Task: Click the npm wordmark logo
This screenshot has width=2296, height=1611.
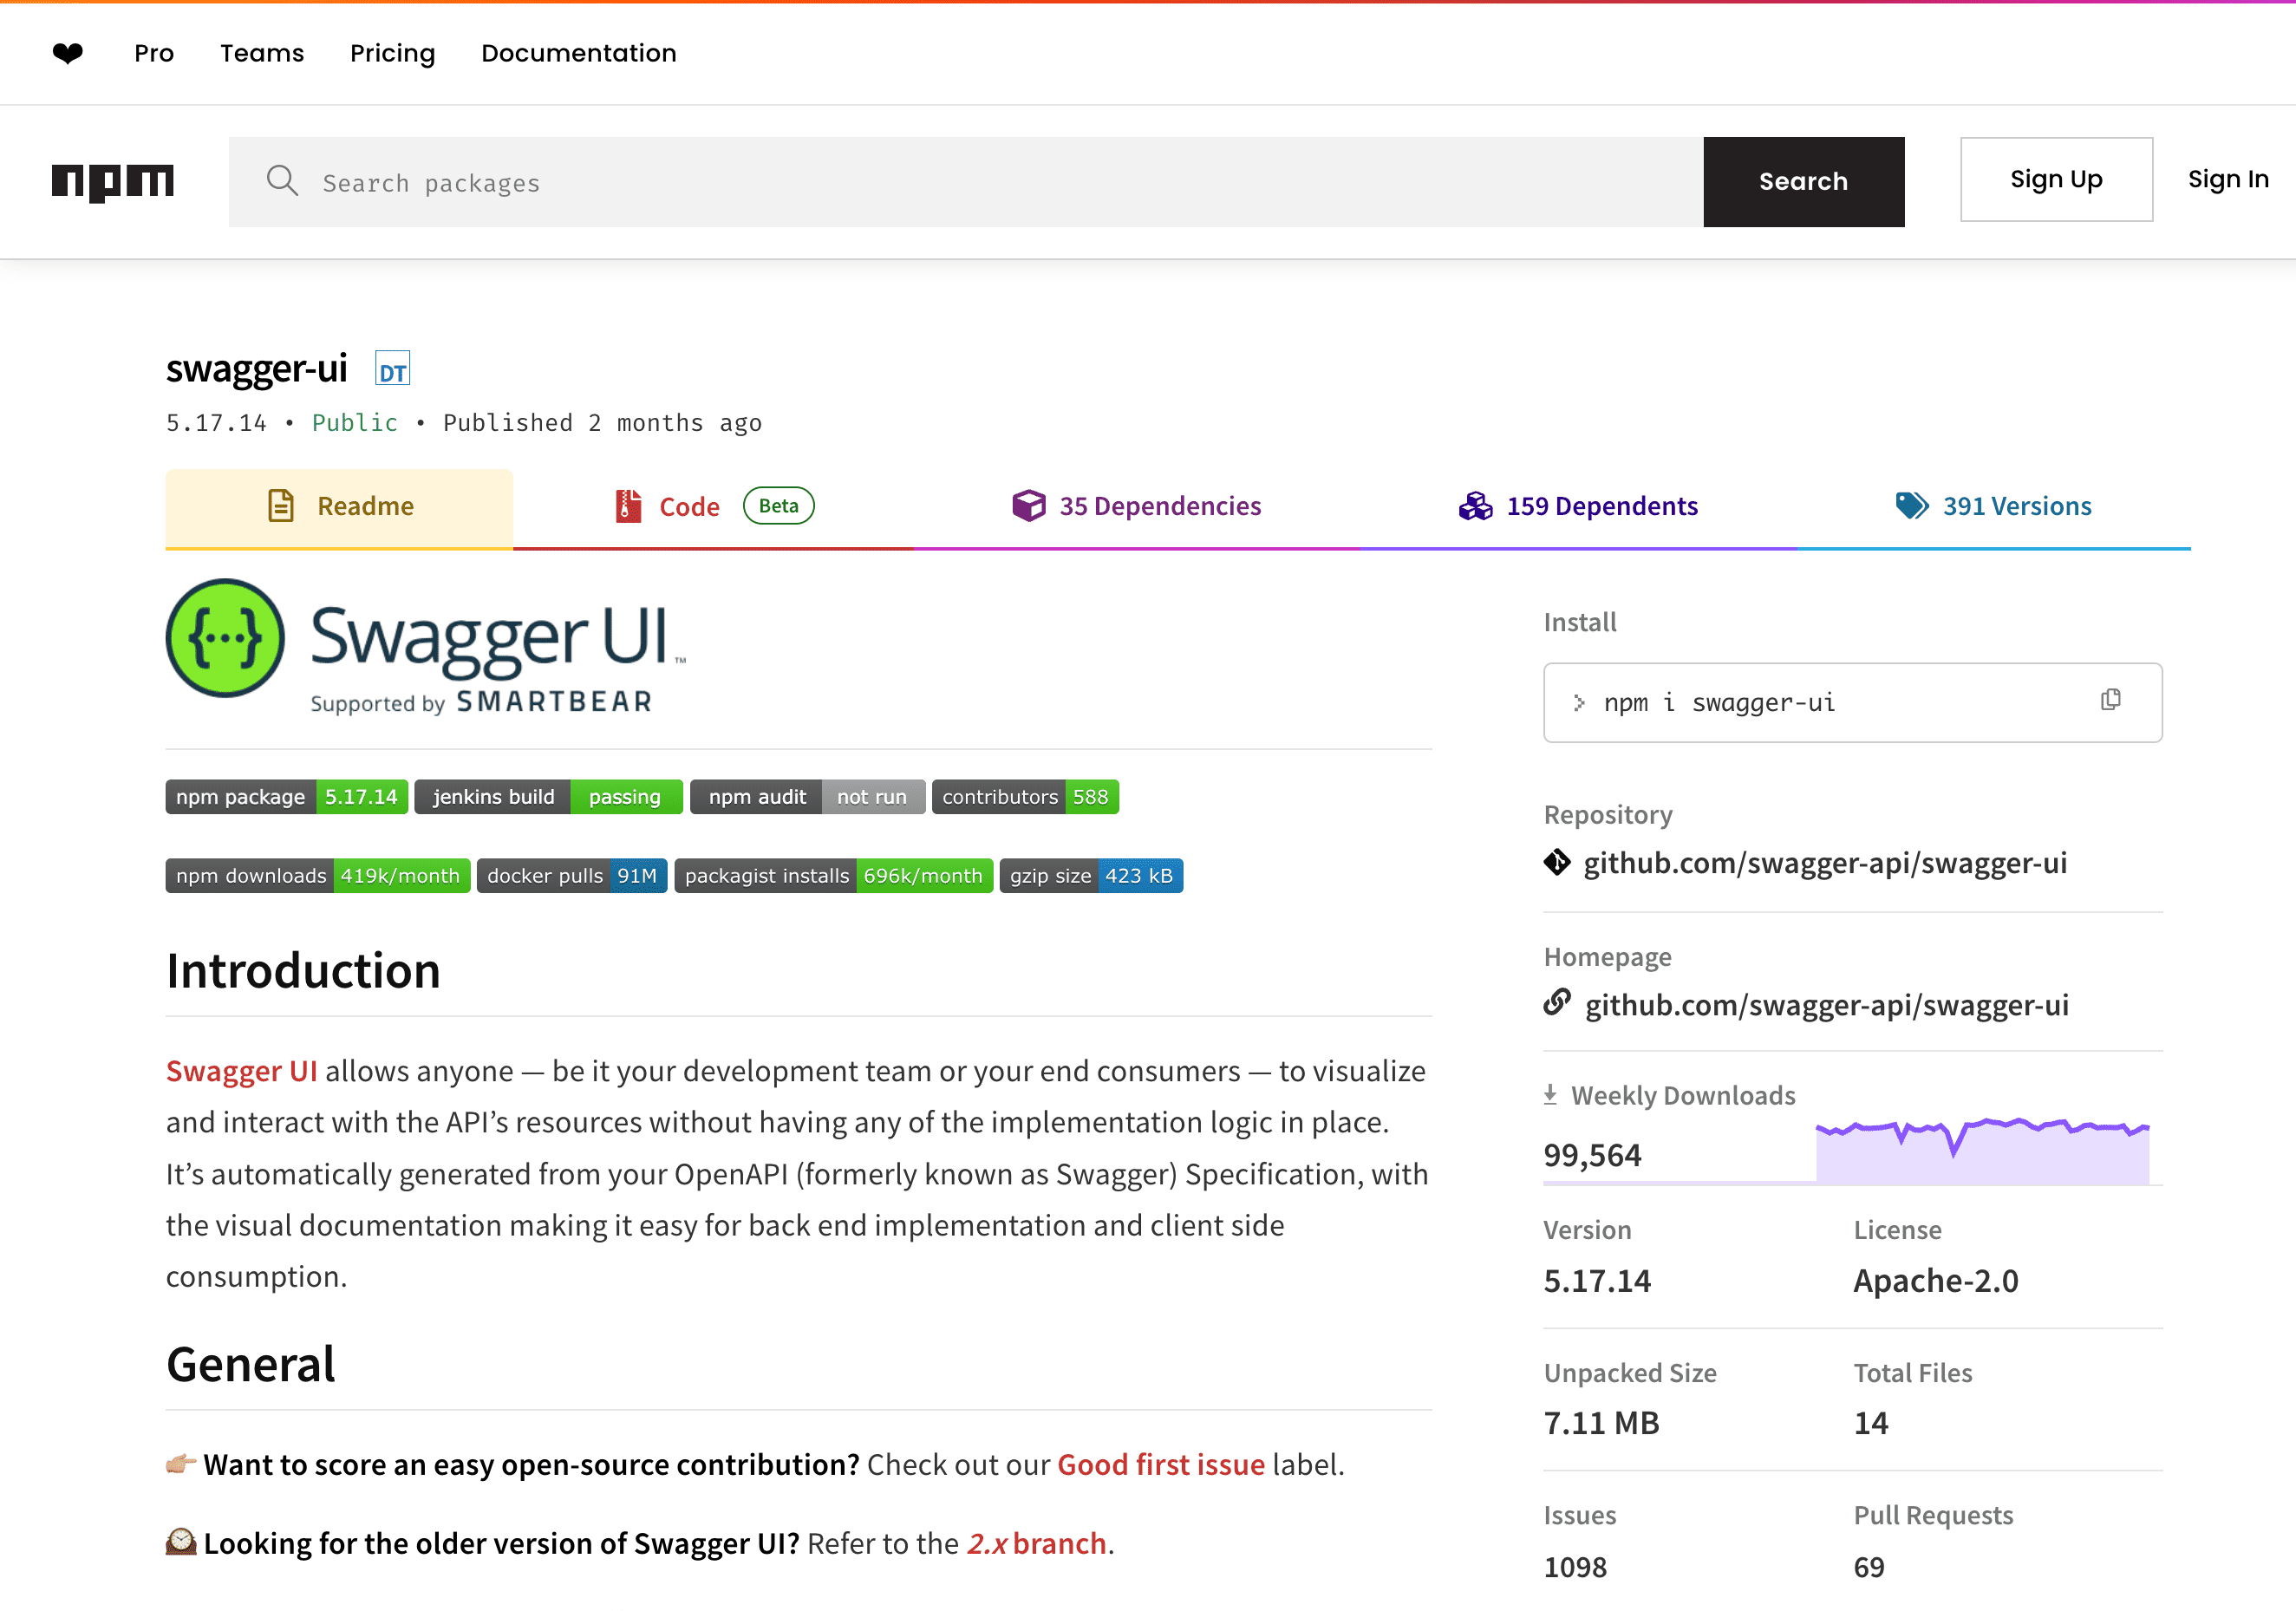Action: 113,182
